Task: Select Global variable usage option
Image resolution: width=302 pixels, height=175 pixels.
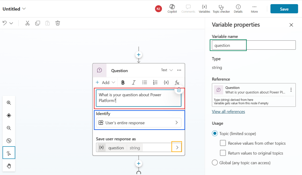Action: pos(215,163)
